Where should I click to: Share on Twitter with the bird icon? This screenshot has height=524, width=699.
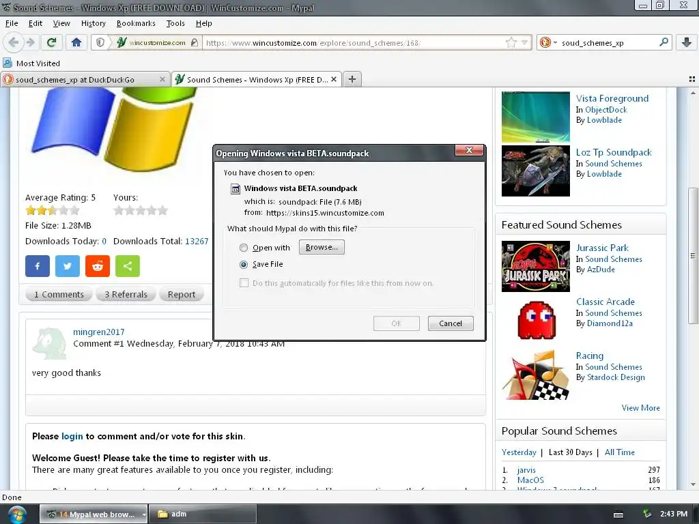pos(68,266)
